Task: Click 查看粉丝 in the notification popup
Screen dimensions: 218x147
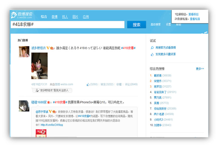Action: pyautogui.click(x=193, y=14)
